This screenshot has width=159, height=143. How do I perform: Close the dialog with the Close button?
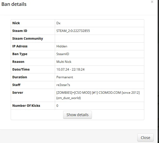(x=145, y=138)
